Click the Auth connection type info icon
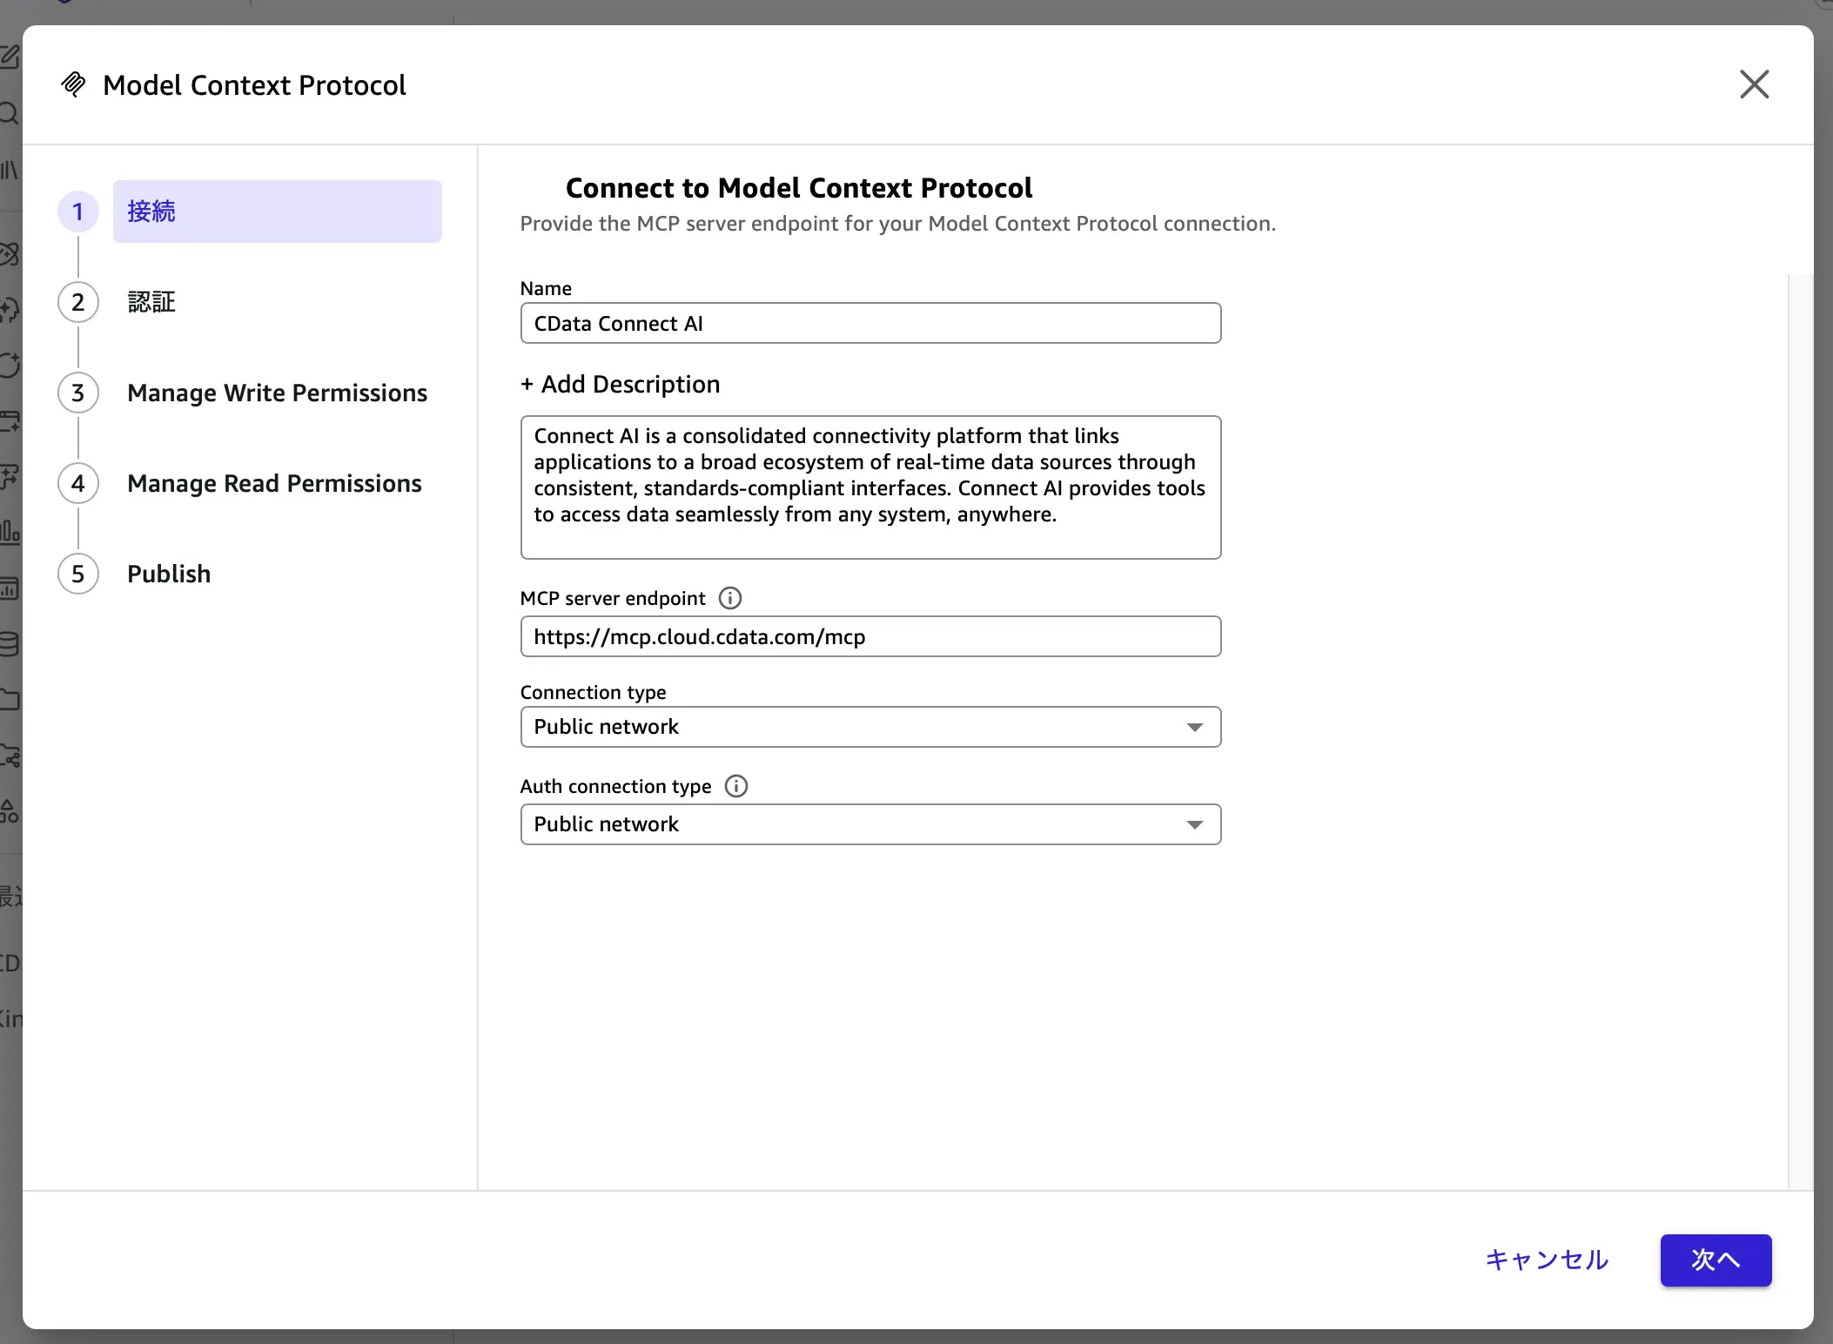Viewport: 1833px width, 1344px height. pyautogui.click(x=736, y=786)
